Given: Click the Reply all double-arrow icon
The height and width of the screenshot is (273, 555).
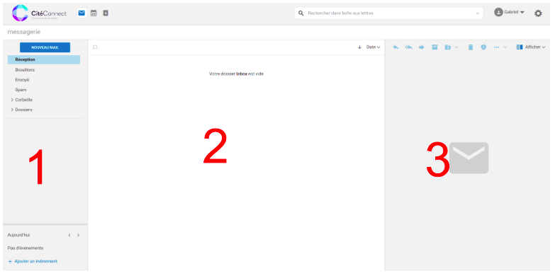Looking at the screenshot, I should [x=409, y=47].
